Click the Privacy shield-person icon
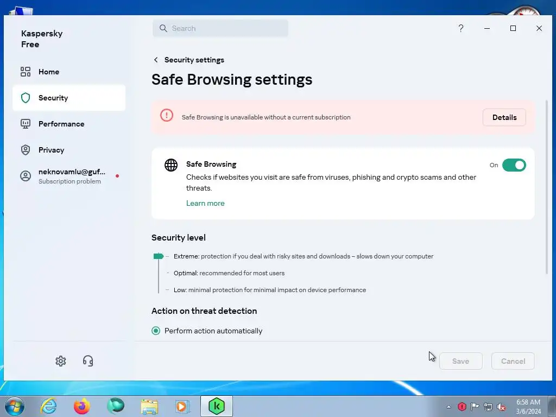556x417 pixels. [x=26, y=150]
